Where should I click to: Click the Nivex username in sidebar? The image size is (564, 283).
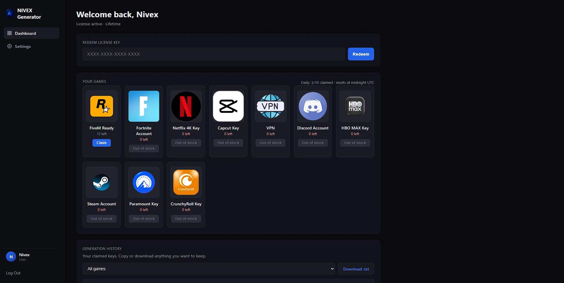pyautogui.click(x=24, y=255)
